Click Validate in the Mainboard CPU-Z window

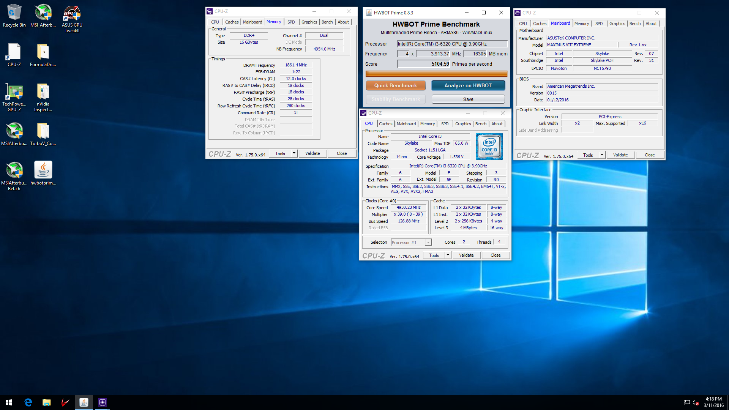click(620, 155)
